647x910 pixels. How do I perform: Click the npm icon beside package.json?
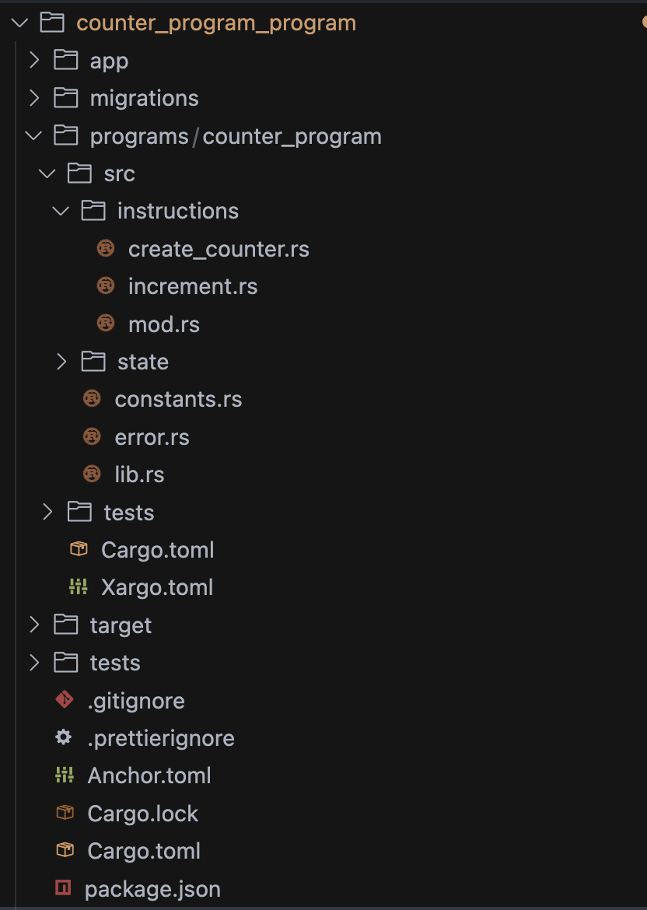(x=64, y=888)
